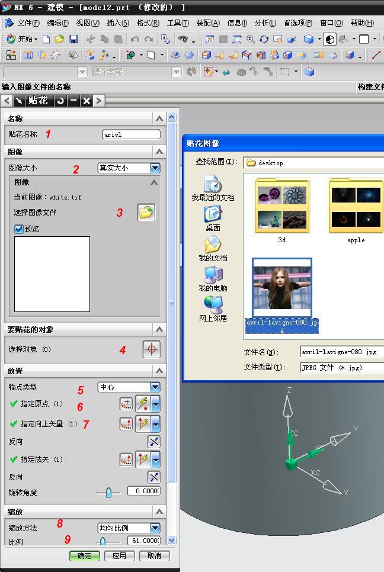Go to 我的电脑 in the file dialog sidebar
The width and height of the screenshot is (384, 572).
(213, 279)
